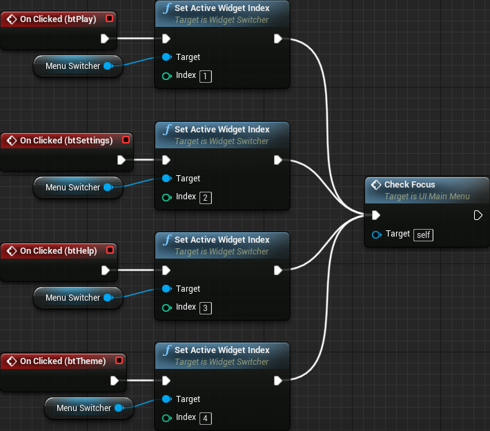Viewport: 490px width, 431px height.
Task: Click the exec output pin of On Clicked (btPlay)
Action: [105, 39]
